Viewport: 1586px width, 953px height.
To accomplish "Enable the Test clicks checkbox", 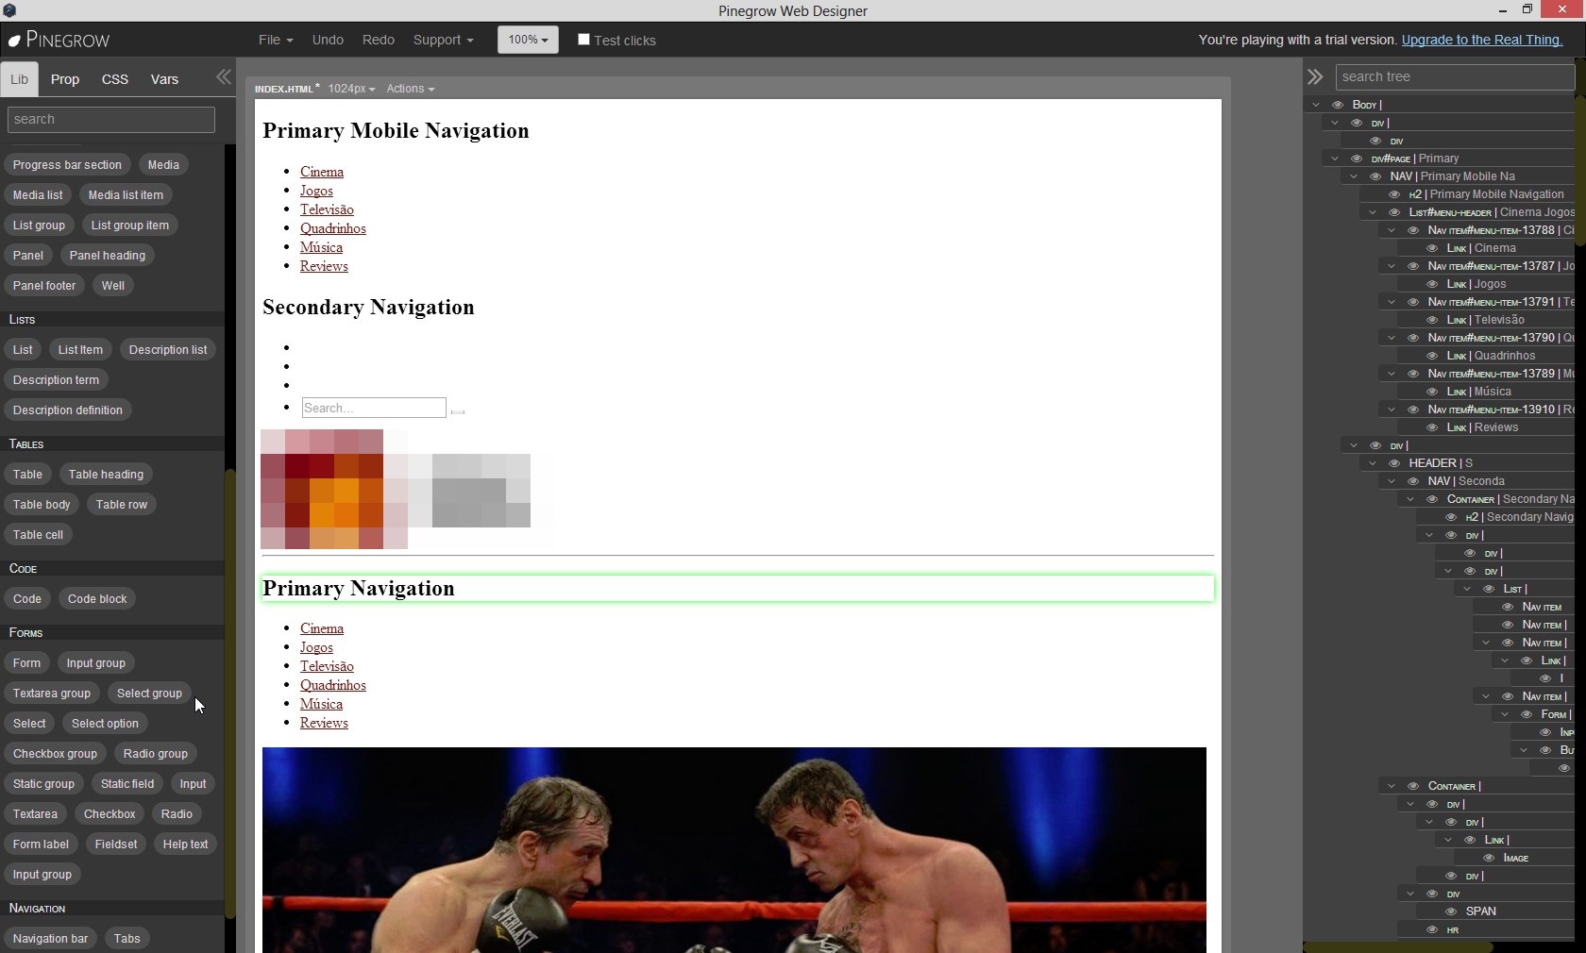I will (583, 40).
